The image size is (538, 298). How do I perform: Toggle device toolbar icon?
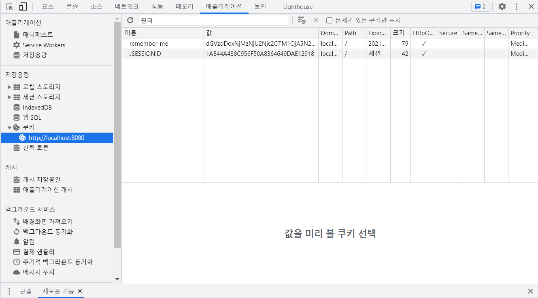click(x=23, y=6)
